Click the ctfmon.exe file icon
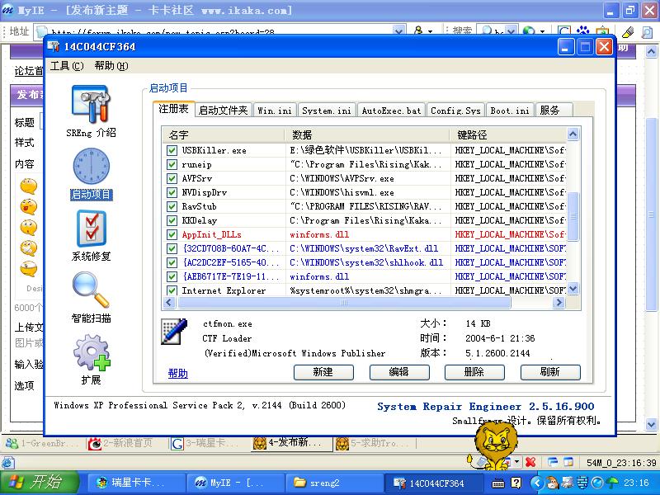660x495 pixels. tap(174, 332)
